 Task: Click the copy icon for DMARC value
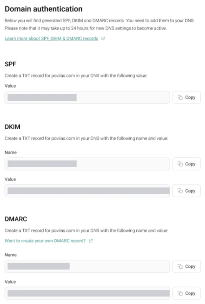(x=180, y=293)
